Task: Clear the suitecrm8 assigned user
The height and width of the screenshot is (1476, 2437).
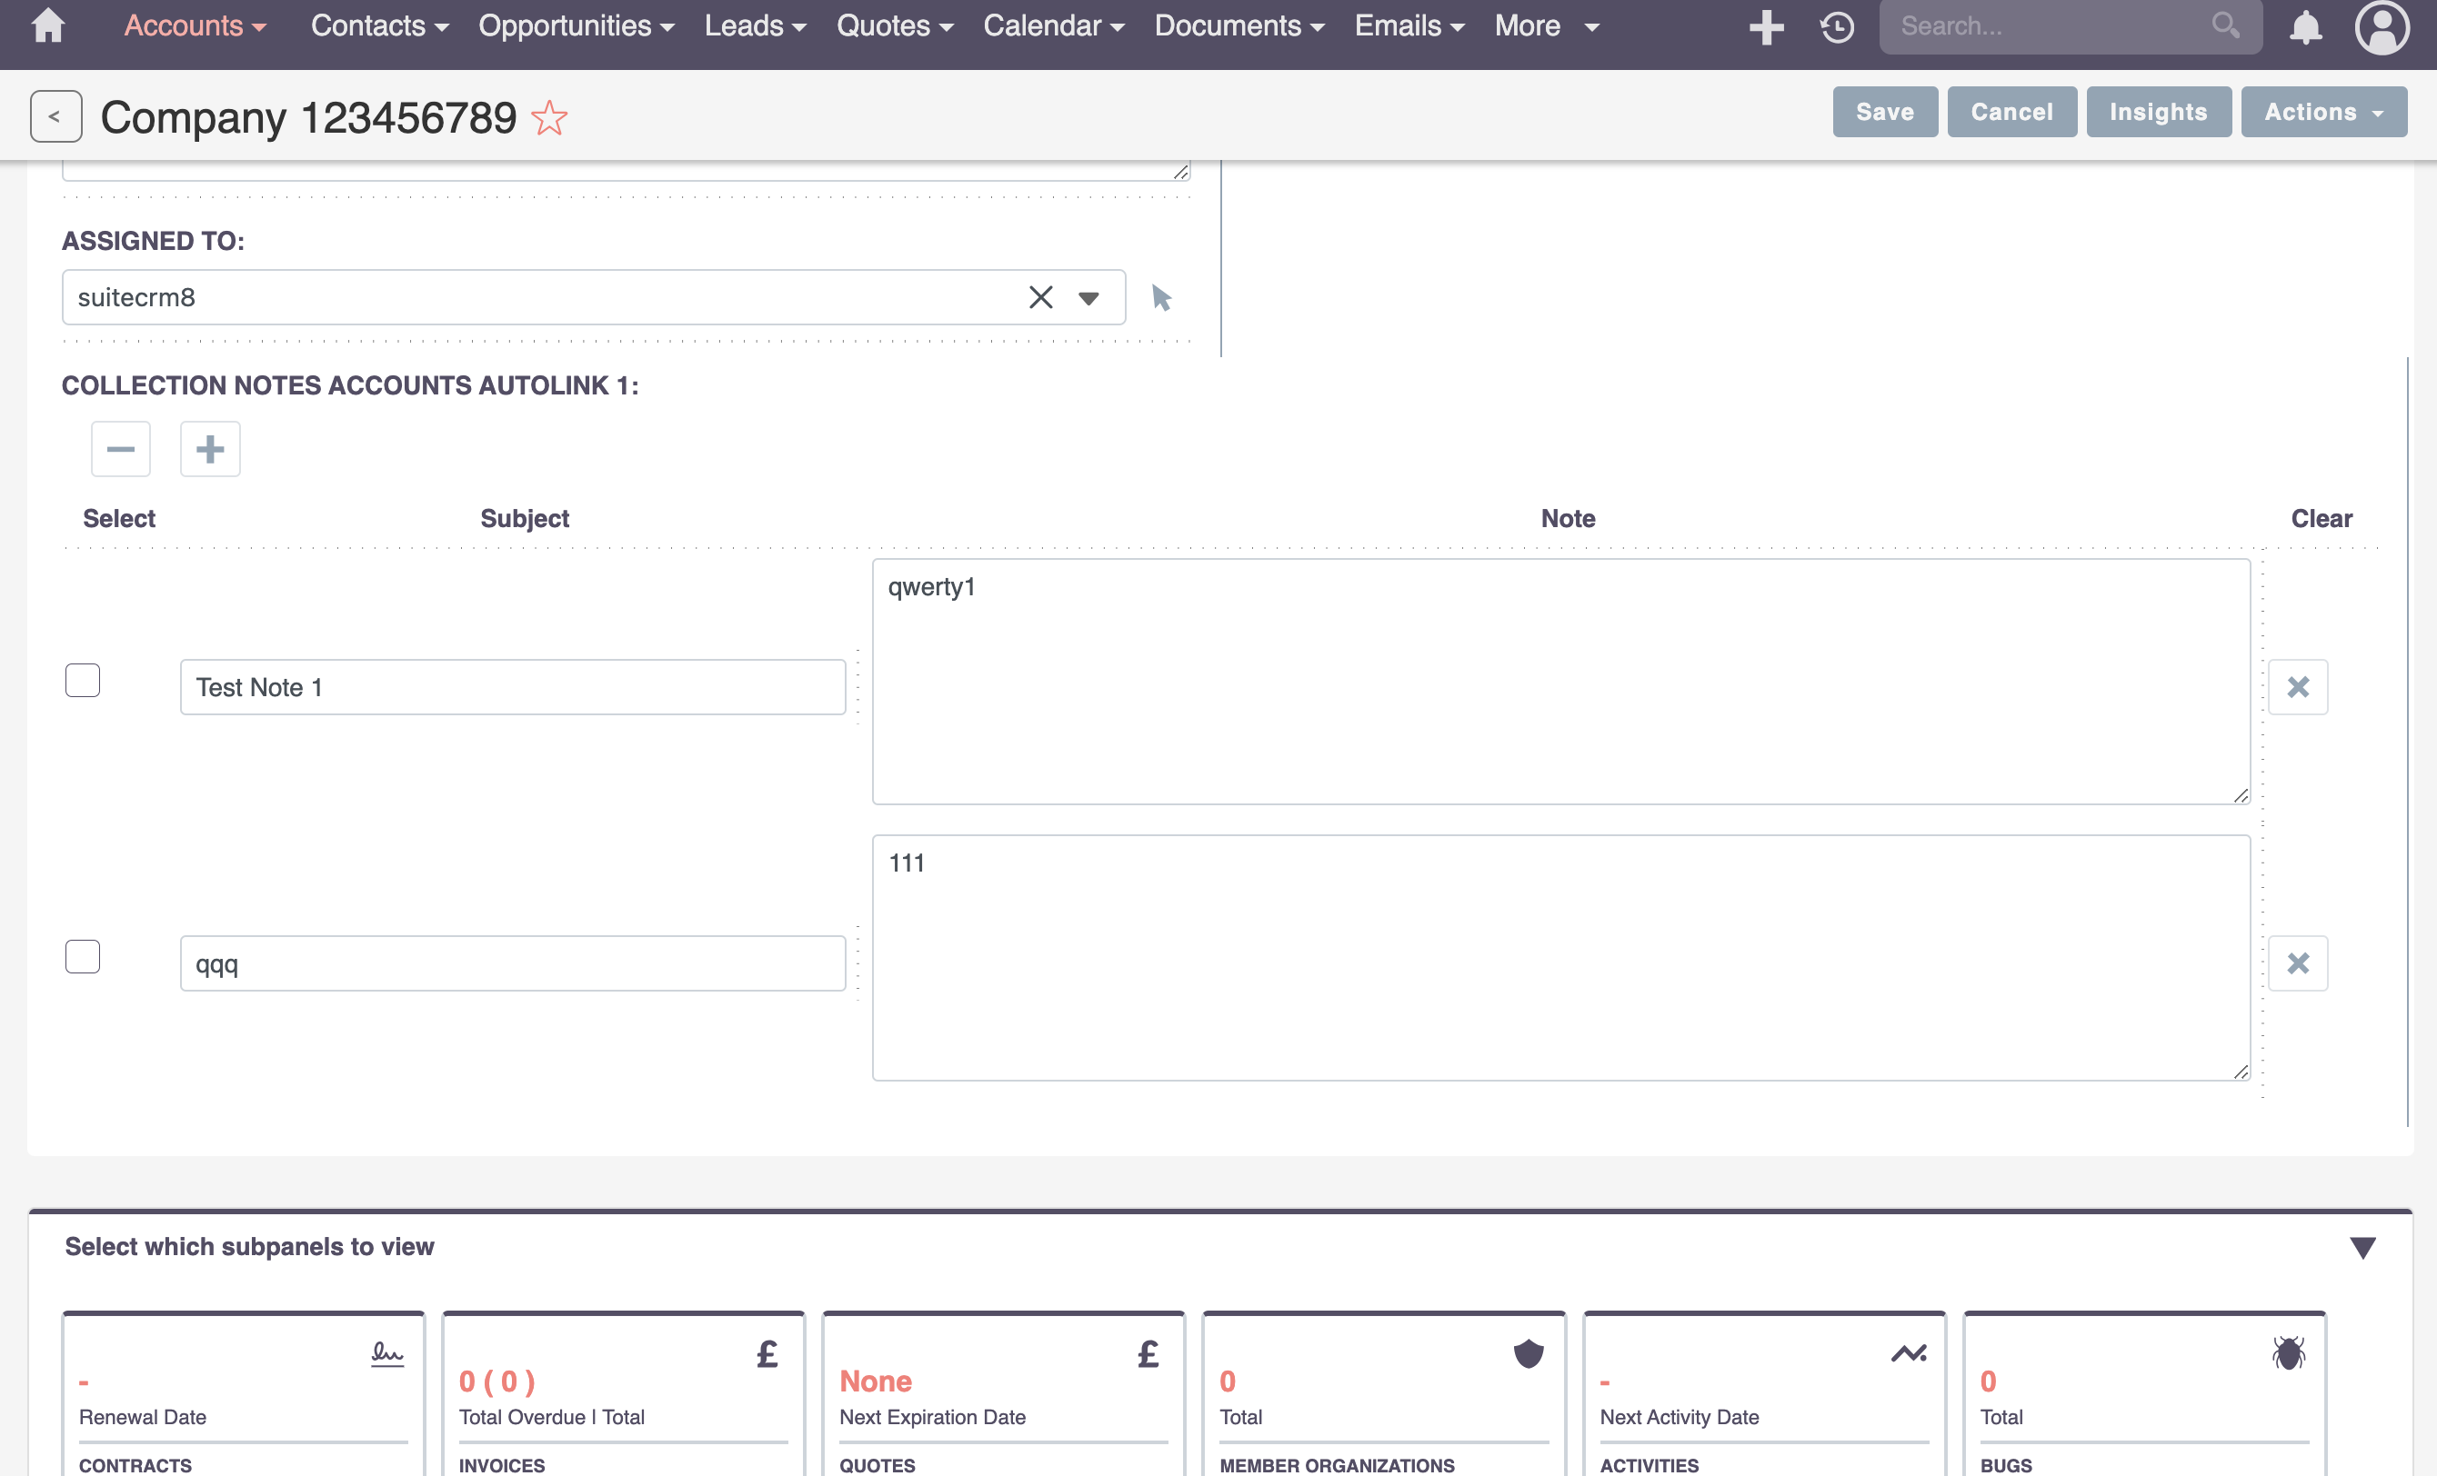Action: (1040, 297)
